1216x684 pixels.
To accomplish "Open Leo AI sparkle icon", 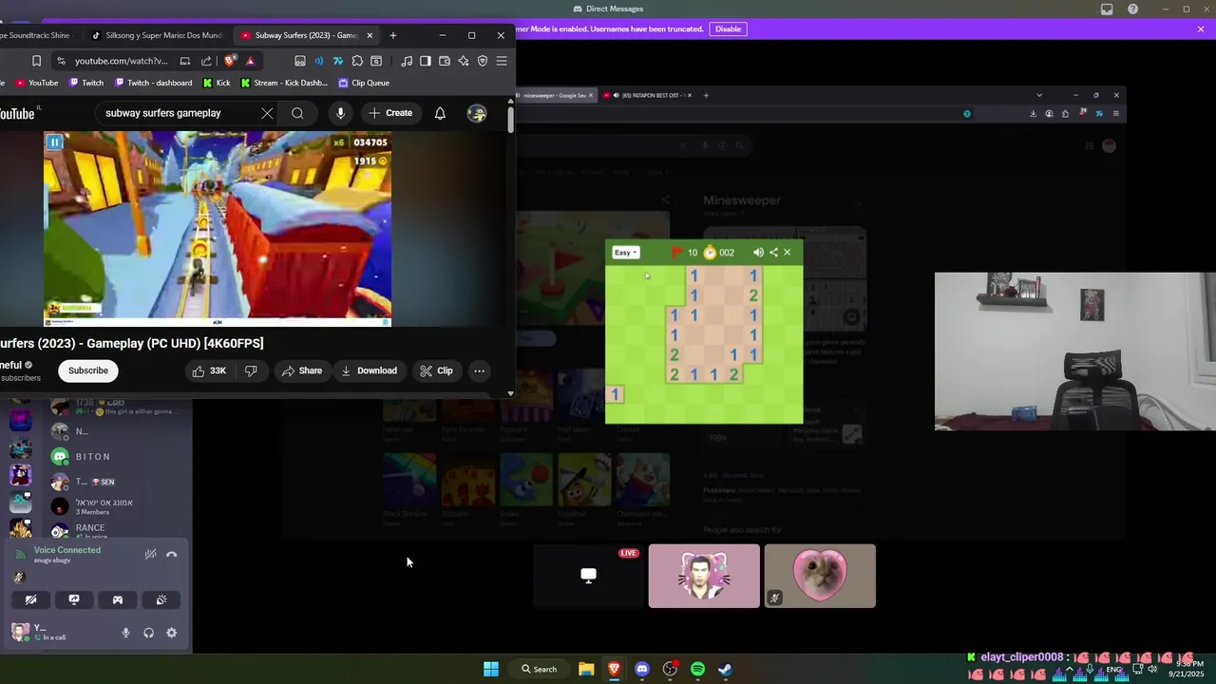I will pos(463,61).
